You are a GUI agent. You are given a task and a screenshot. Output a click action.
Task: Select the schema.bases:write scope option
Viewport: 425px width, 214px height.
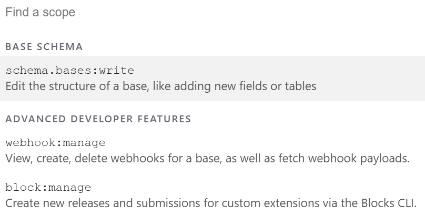(x=210, y=78)
